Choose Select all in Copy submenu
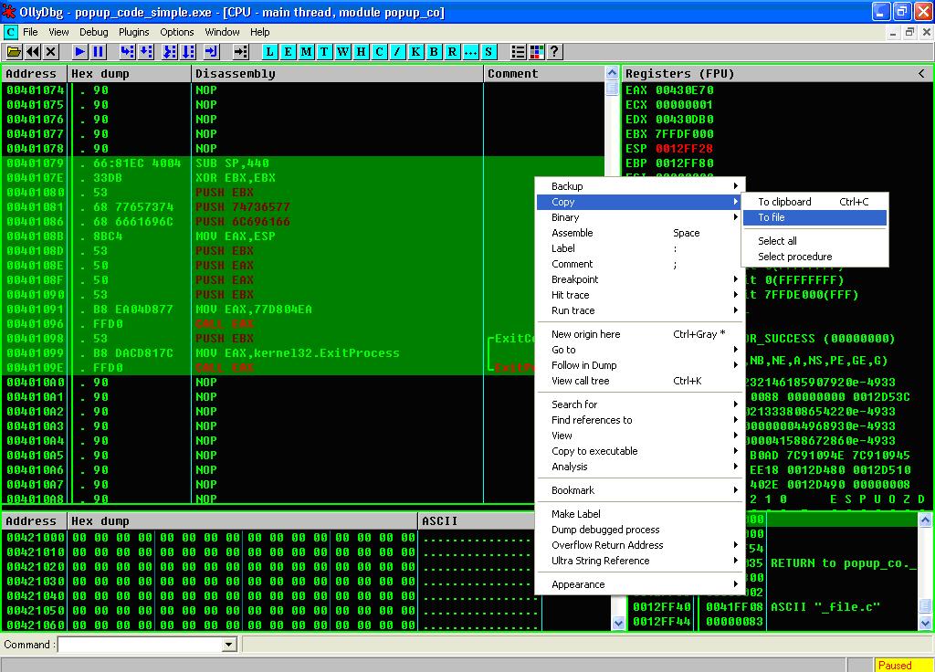This screenshot has height=672, width=935. click(x=814, y=241)
